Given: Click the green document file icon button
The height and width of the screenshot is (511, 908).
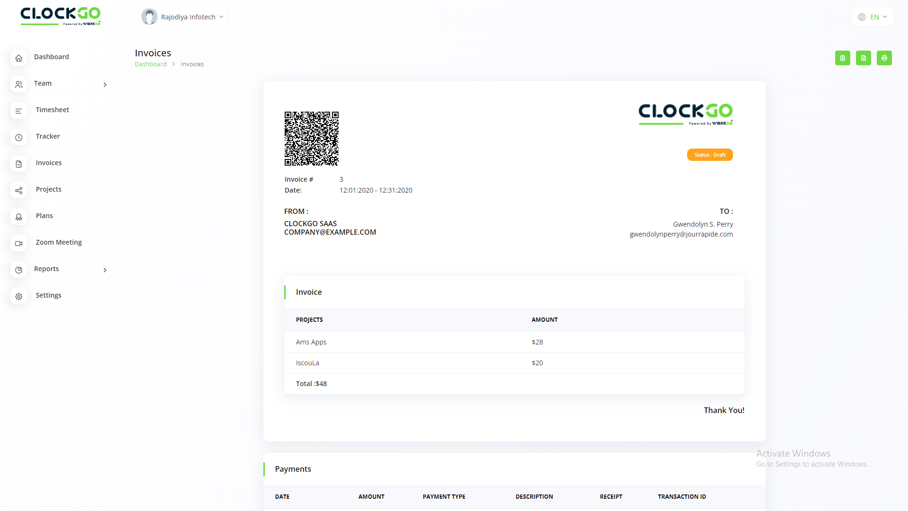Looking at the screenshot, I should (x=863, y=58).
